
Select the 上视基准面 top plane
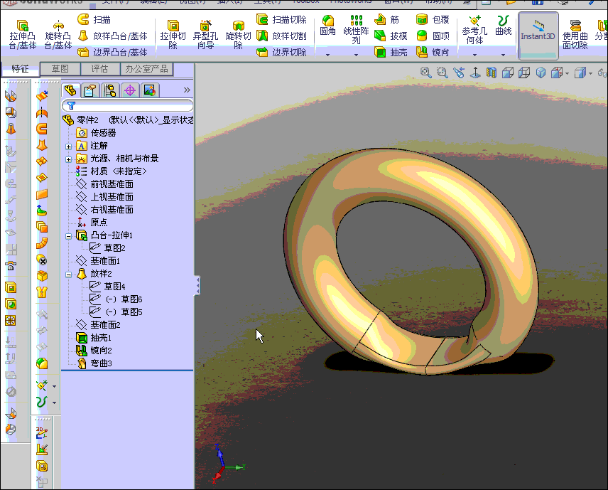pyautogui.click(x=104, y=197)
